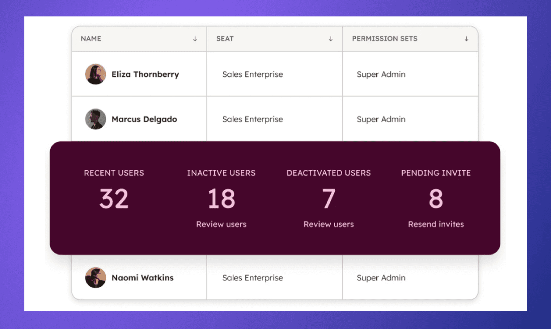Select the Inactive Users count 18
This screenshot has width=551, height=329.
(221, 198)
